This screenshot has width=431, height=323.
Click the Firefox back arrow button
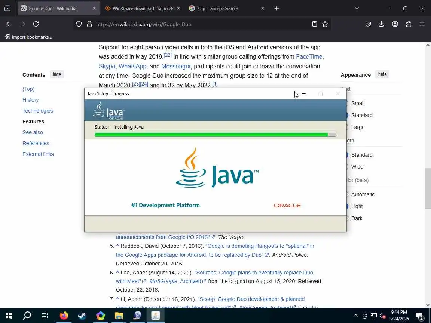(x=9, y=24)
